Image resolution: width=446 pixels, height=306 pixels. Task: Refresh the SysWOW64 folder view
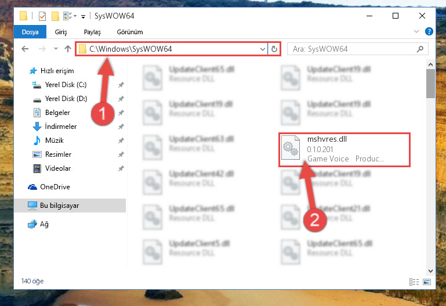pos(274,49)
